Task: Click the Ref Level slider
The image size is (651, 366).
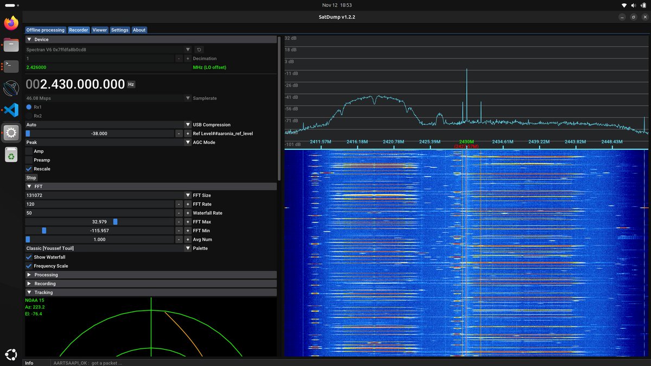Action: click(x=99, y=134)
